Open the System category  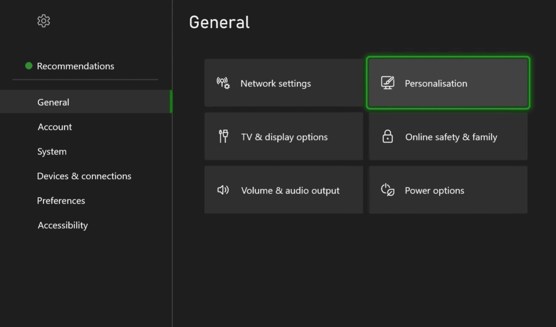tap(52, 151)
